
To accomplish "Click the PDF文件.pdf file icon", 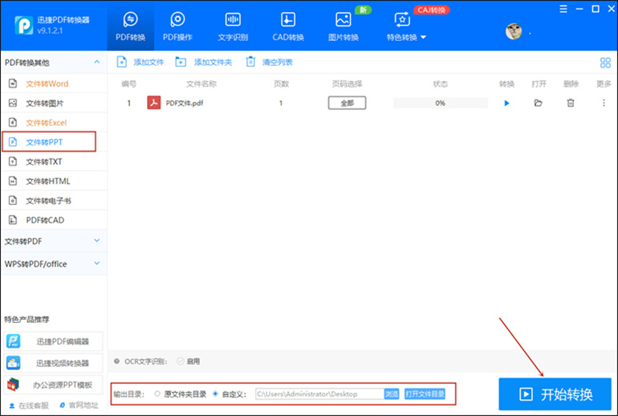I will [x=154, y=103].
